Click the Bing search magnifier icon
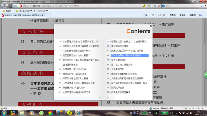The image size is (207, 116). [x=202, y=6]
